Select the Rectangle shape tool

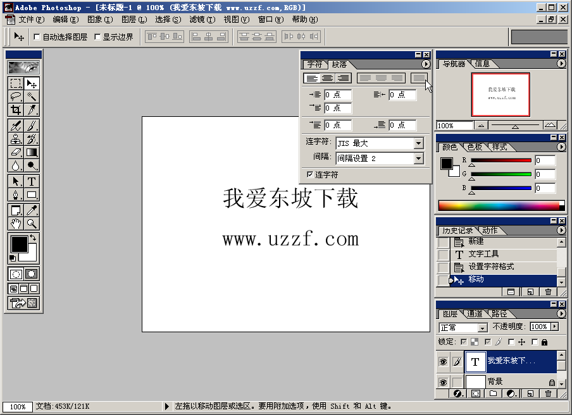pos(32,195)
